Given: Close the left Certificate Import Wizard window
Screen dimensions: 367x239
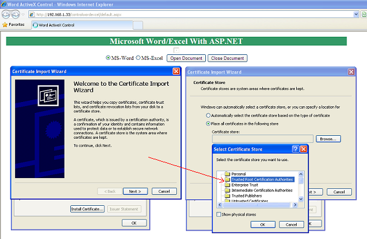Looking at the screenshot, I should pyautogui.click(x=176, y=71).
